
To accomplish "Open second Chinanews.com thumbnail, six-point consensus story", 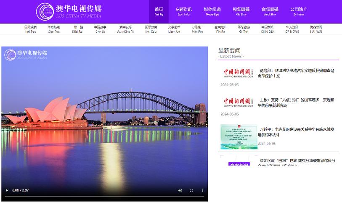I will (x=239, y=102).
